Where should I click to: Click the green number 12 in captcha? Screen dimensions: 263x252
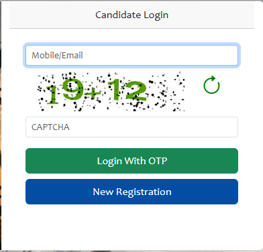pyautogui.click(x=127, y=90)
